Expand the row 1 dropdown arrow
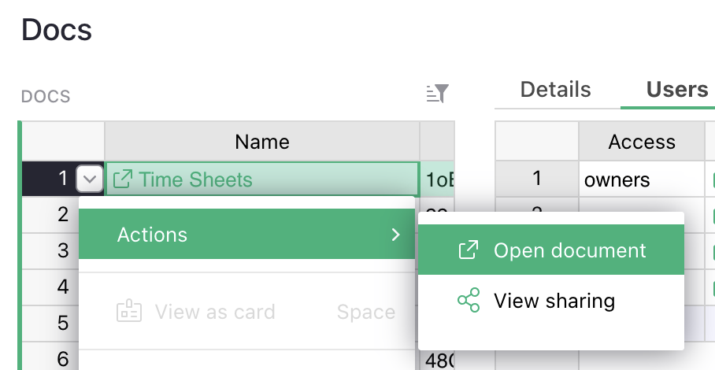The image size is (715, 370). click(x=90, y=179)
